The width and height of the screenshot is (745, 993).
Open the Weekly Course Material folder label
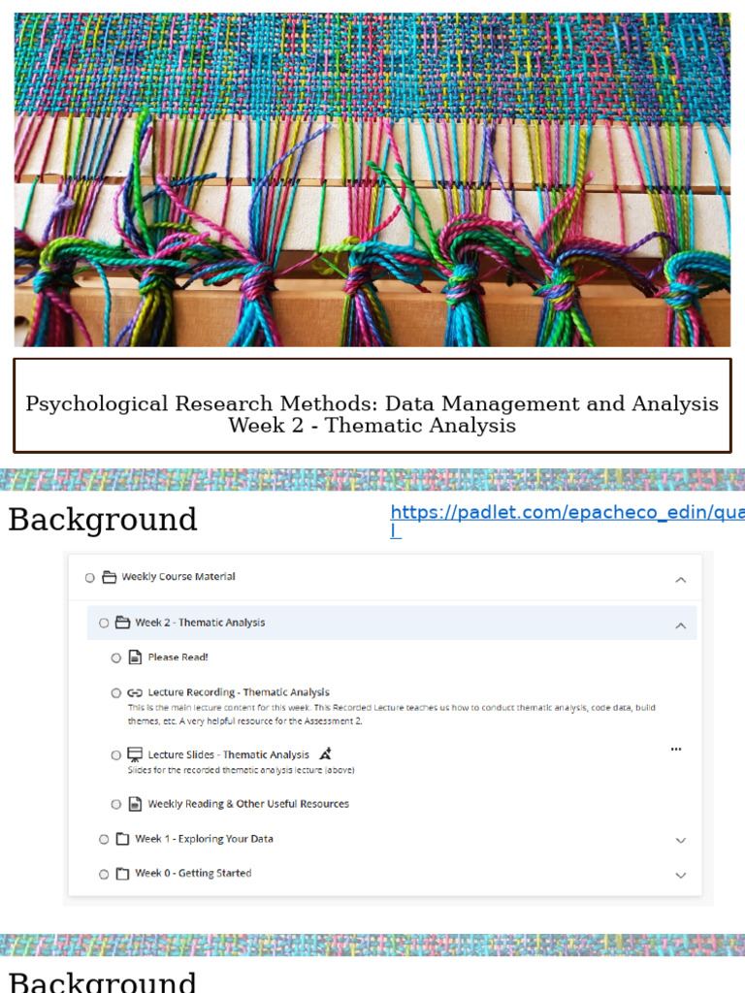coord(178,576)
